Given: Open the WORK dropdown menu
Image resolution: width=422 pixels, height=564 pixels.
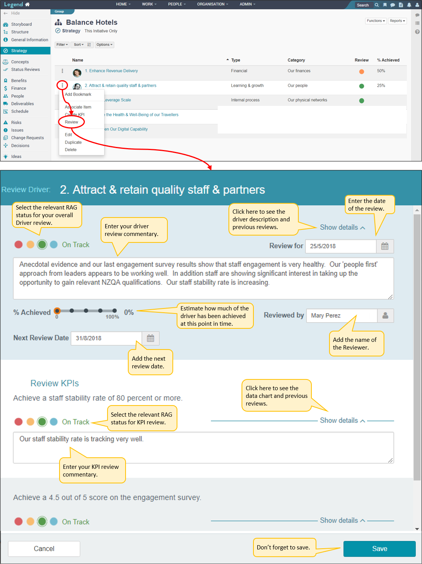Looking at the screenshot, I should tap(149, 4).
